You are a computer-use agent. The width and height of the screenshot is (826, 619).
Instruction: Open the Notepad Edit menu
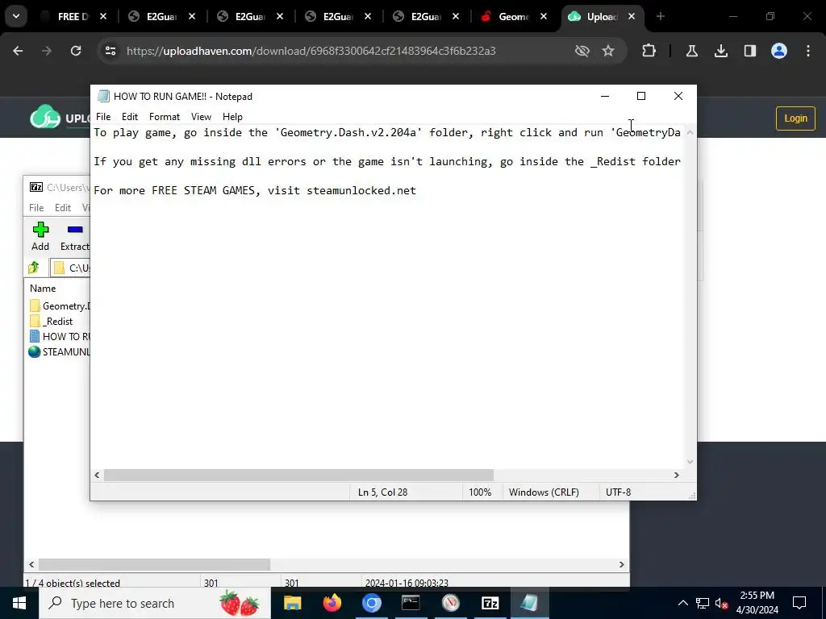pyautogui.click(x=130, y=117)
